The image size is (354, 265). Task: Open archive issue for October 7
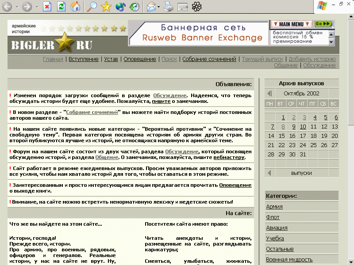coord(273,127)
